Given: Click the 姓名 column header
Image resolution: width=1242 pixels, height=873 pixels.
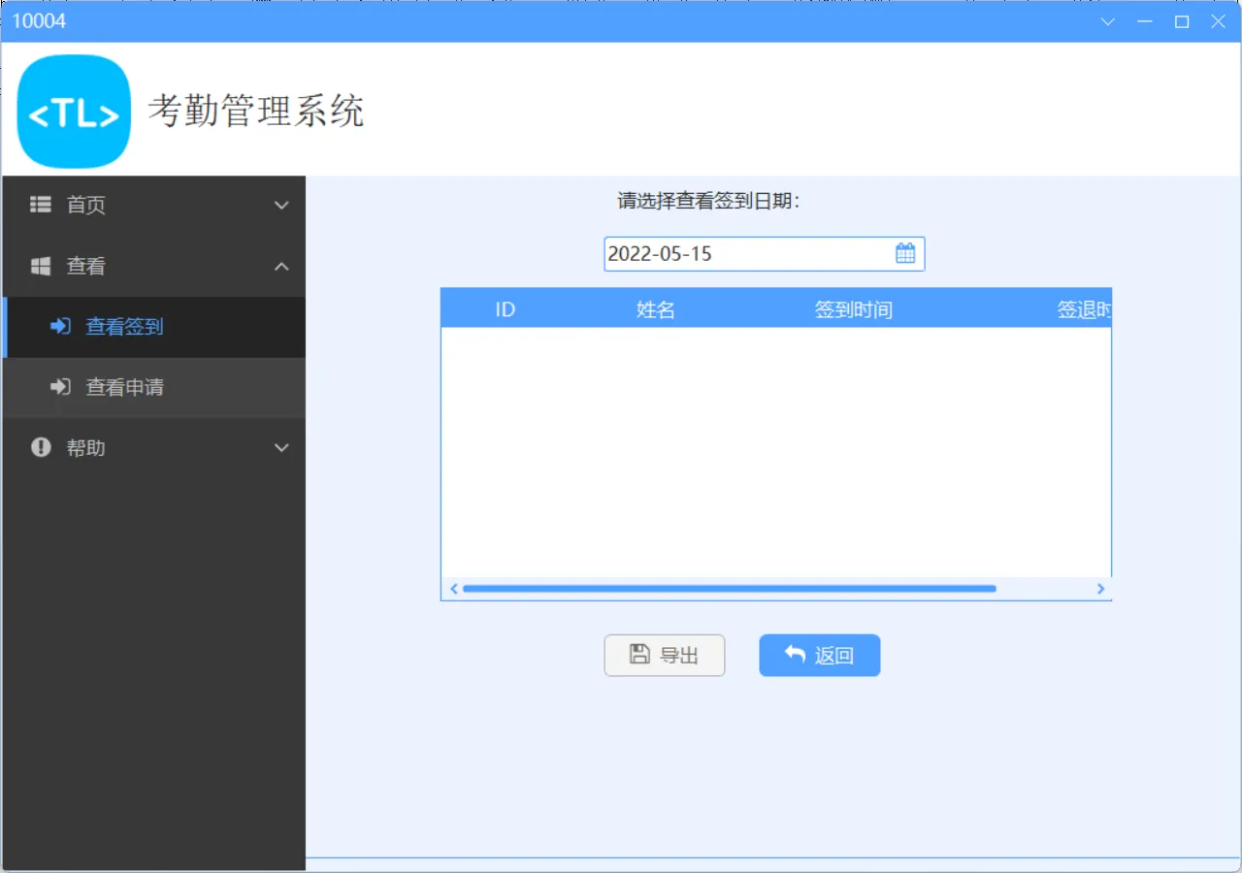Looking at the screenshot, I should (656, 309).
